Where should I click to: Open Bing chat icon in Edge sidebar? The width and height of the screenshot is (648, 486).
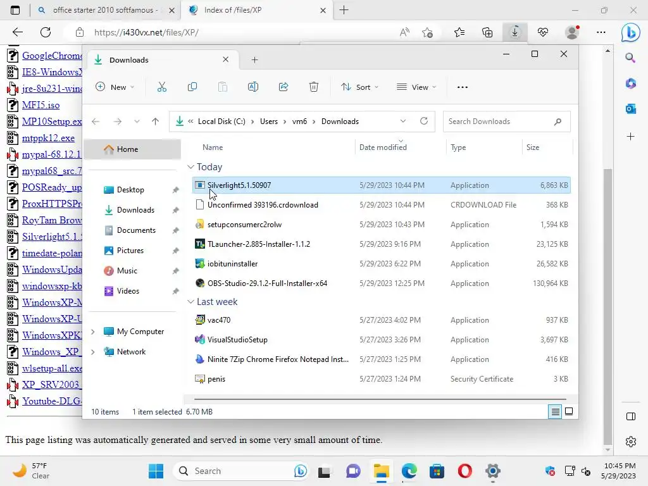tap(631, 32)
